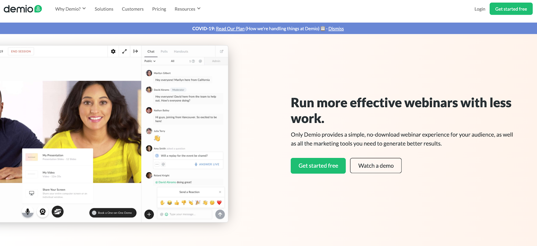This screenshot has height=246, width=537.
Task: Toggle the microphone button
Action: point(28,212)
